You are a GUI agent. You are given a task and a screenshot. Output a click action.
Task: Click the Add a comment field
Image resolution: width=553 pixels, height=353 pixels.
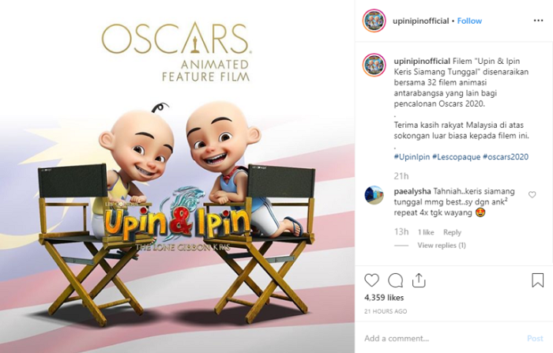click(442, 339)
